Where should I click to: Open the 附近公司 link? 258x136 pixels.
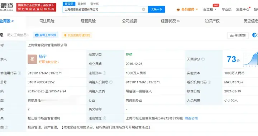[x=191, y=118]
